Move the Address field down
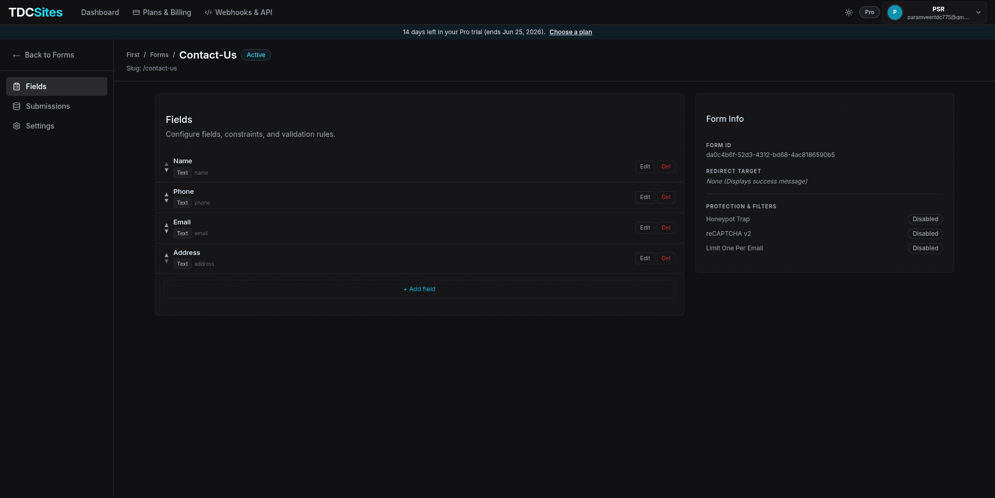 click(166, 261)
